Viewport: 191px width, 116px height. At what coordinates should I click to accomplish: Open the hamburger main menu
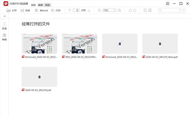click(168, 3)
